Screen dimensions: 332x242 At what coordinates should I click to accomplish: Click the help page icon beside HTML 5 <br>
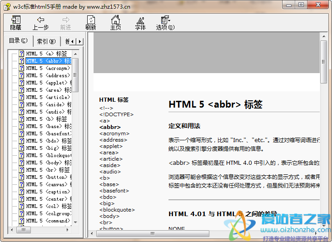[x=21, y=170]
